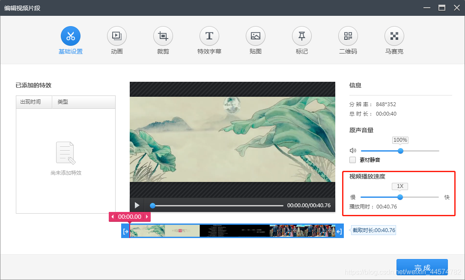Click the speaker volume icon
The width and height of the screenshot is (465, 280).
coord(353,151)
